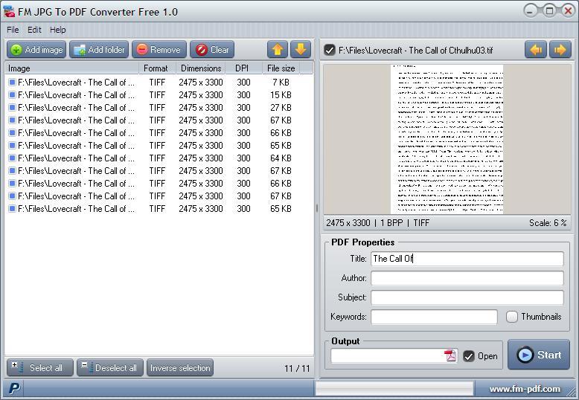The image size is (579, 400).
Task: Sort the list by the Format column header
Action: click(157, 68)
